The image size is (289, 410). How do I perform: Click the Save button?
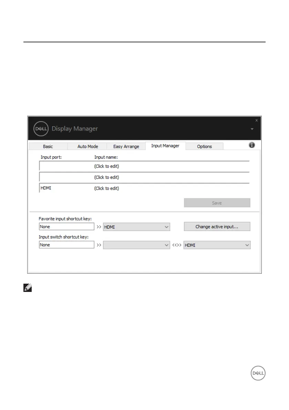pos(217,203)
